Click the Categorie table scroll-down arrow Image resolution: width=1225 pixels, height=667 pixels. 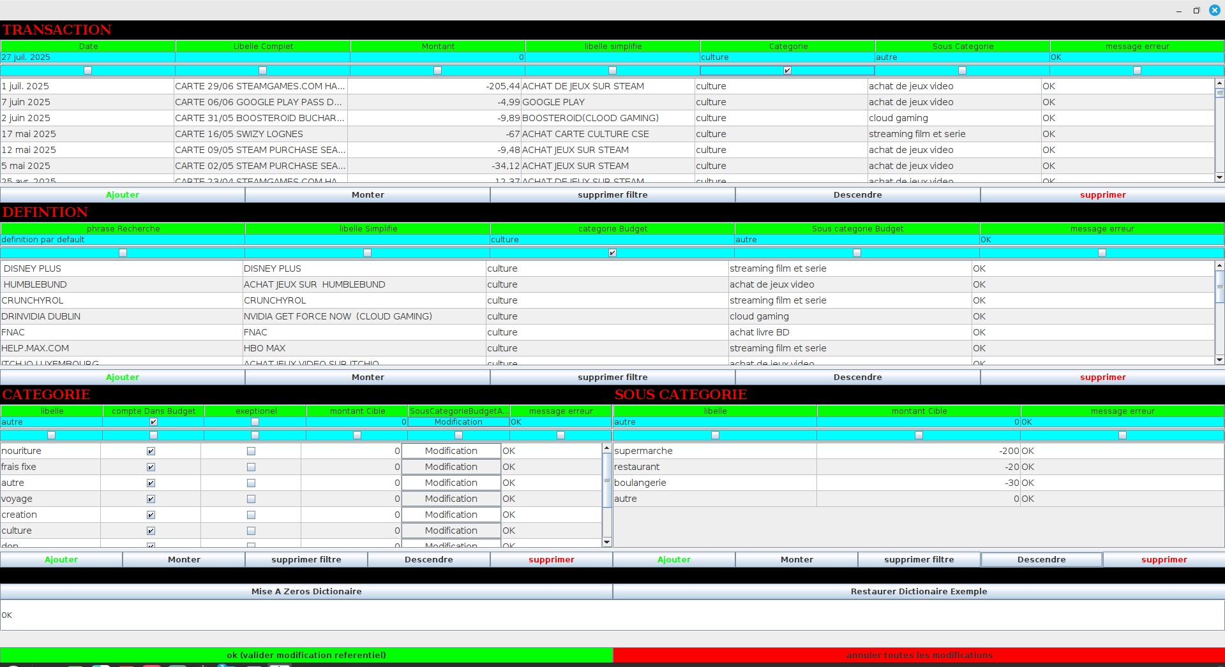click(x=606, y=542)
